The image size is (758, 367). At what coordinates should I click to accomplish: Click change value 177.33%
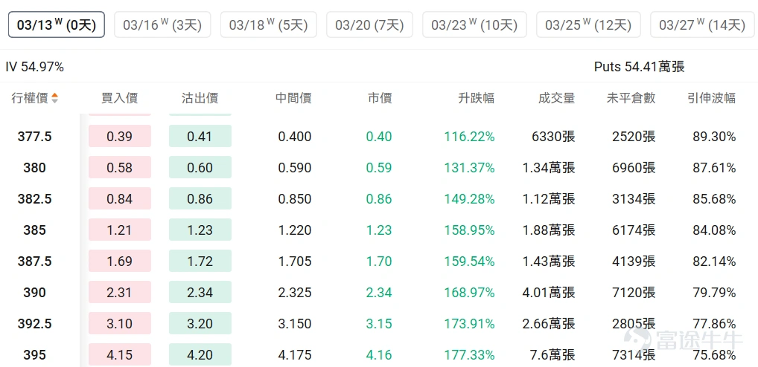coord(469,355)
